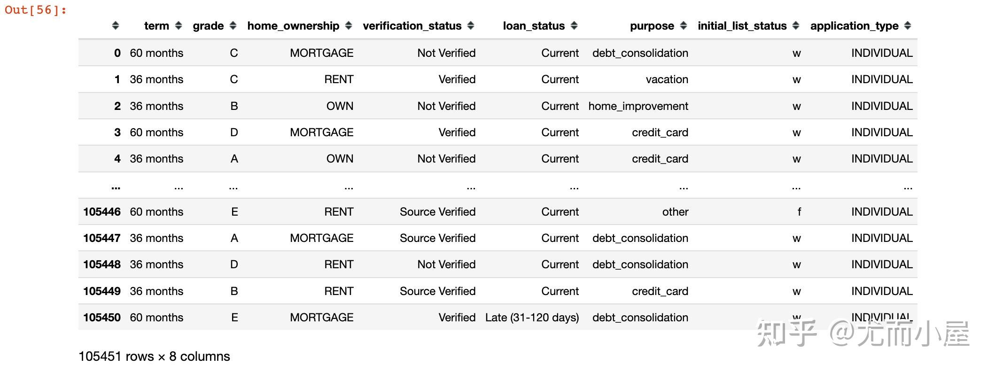Click the loan_status header label
This screenshot has width=995, height=373.
pyautogui.click(x=533, y=26)
